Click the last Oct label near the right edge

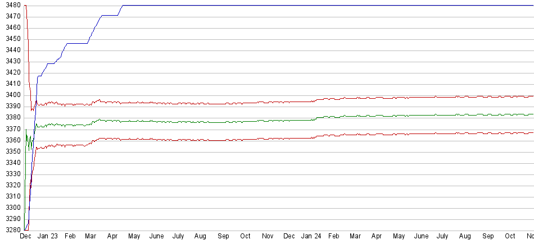click(510, 237)
